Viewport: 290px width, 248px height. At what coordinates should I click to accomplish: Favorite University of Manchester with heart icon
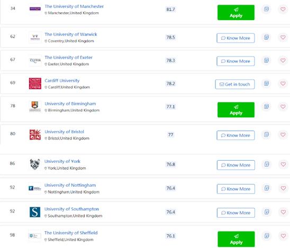coord(283,9)
